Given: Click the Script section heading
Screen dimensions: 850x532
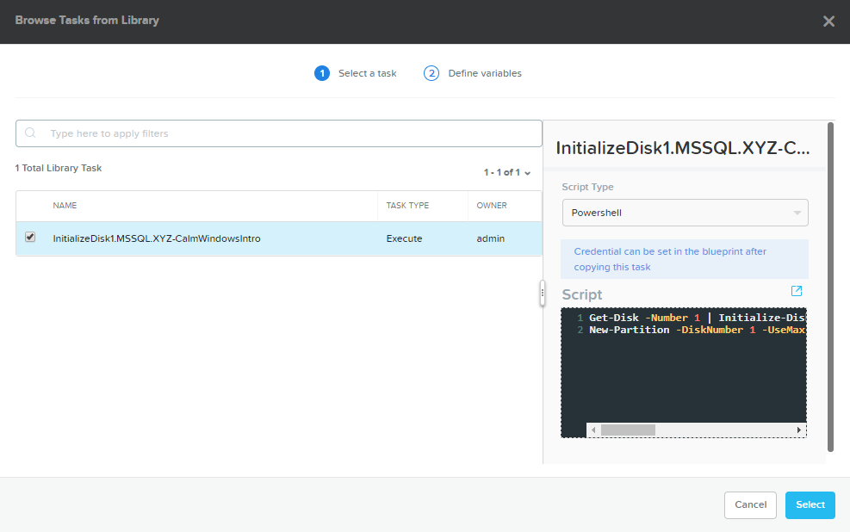Looking at the screenshot, I should click(x=581, y=294).
